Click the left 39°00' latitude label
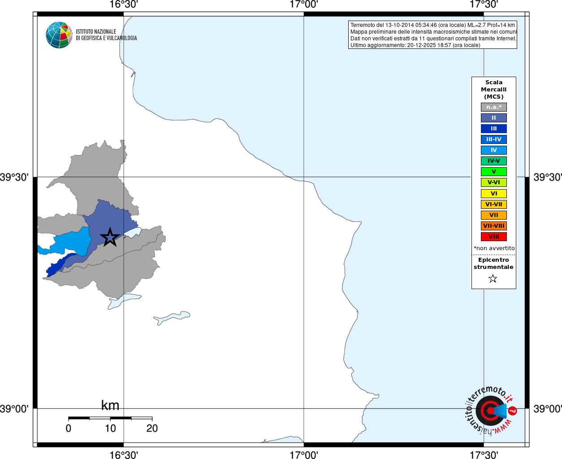Image resolution: width=562 pixels, height=459 pixels. 14,409
